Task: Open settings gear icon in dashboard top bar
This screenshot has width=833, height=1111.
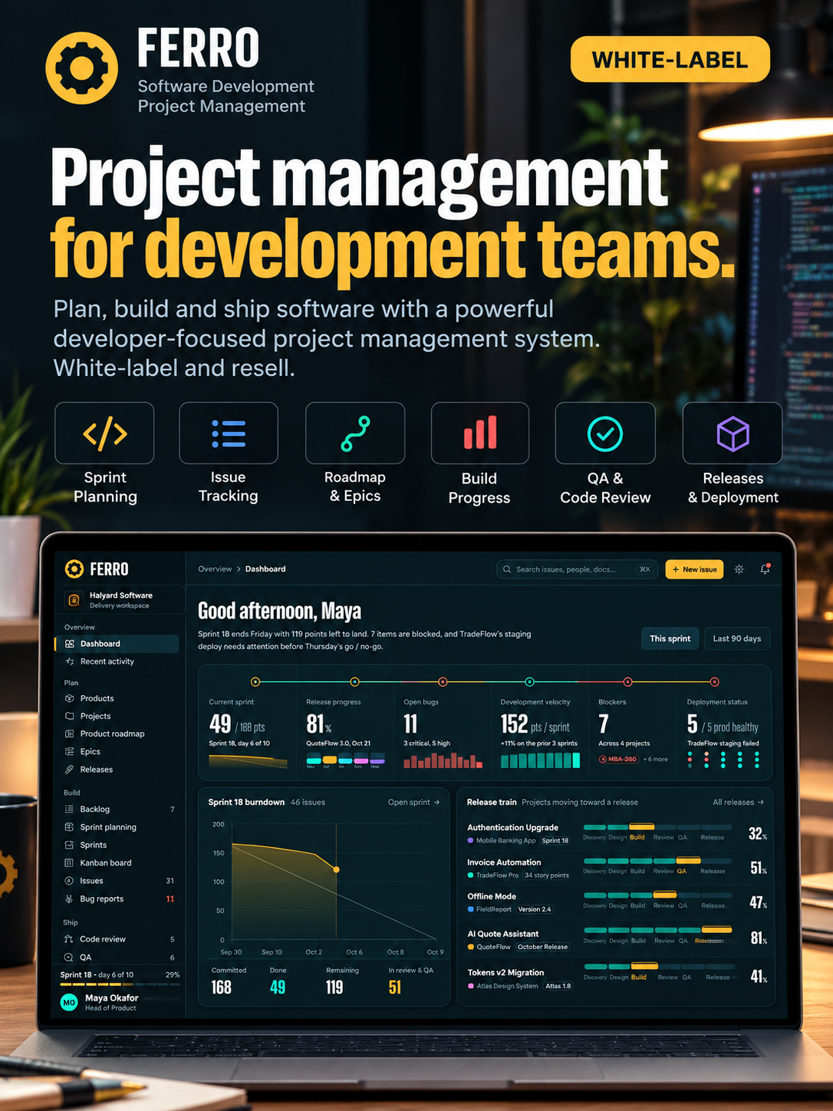Action: pyautogui.click(x=739, y=569)
